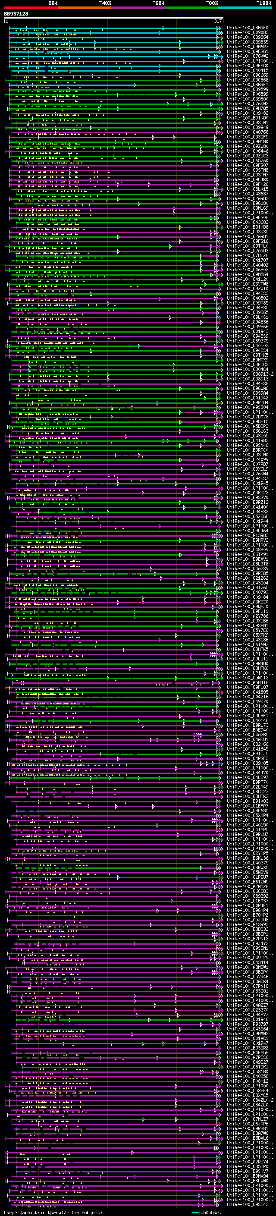Image resolution: width=276 pixels, height=1216 pixels.
Task: Click the UniRef100_C6T6W7 entry
Action: point(248,644)
